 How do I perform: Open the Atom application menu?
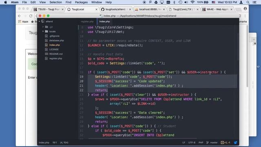15,2
